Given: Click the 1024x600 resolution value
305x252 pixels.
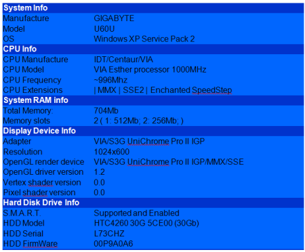Looking at the screenshot, I should [112, 152].
